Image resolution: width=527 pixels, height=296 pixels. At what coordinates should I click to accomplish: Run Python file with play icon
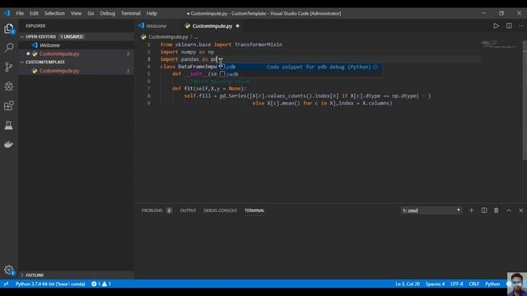496,25
